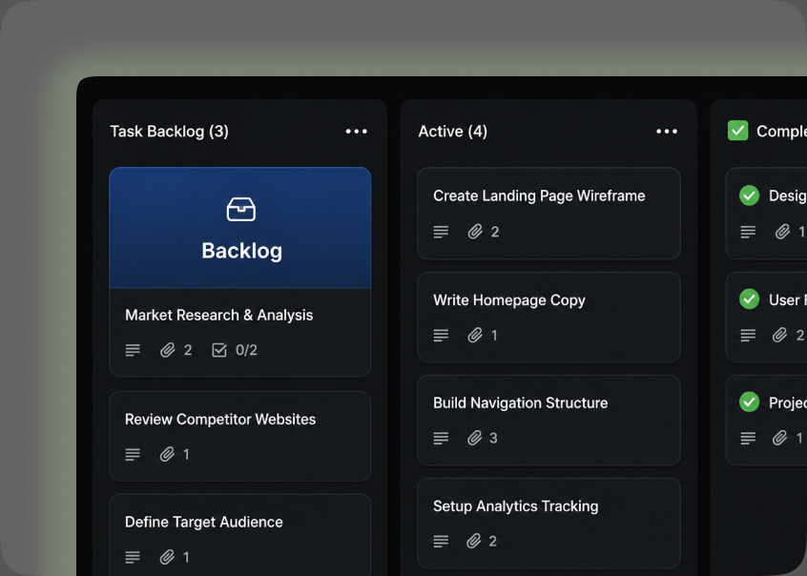Toggle the green check circle beside the Desig card
The width and height of the screenshot is (807, 576).
pyautogui.click(x=749, y=195)
